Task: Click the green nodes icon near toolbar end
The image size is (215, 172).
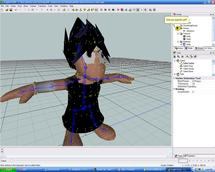Action: (150, 10)
